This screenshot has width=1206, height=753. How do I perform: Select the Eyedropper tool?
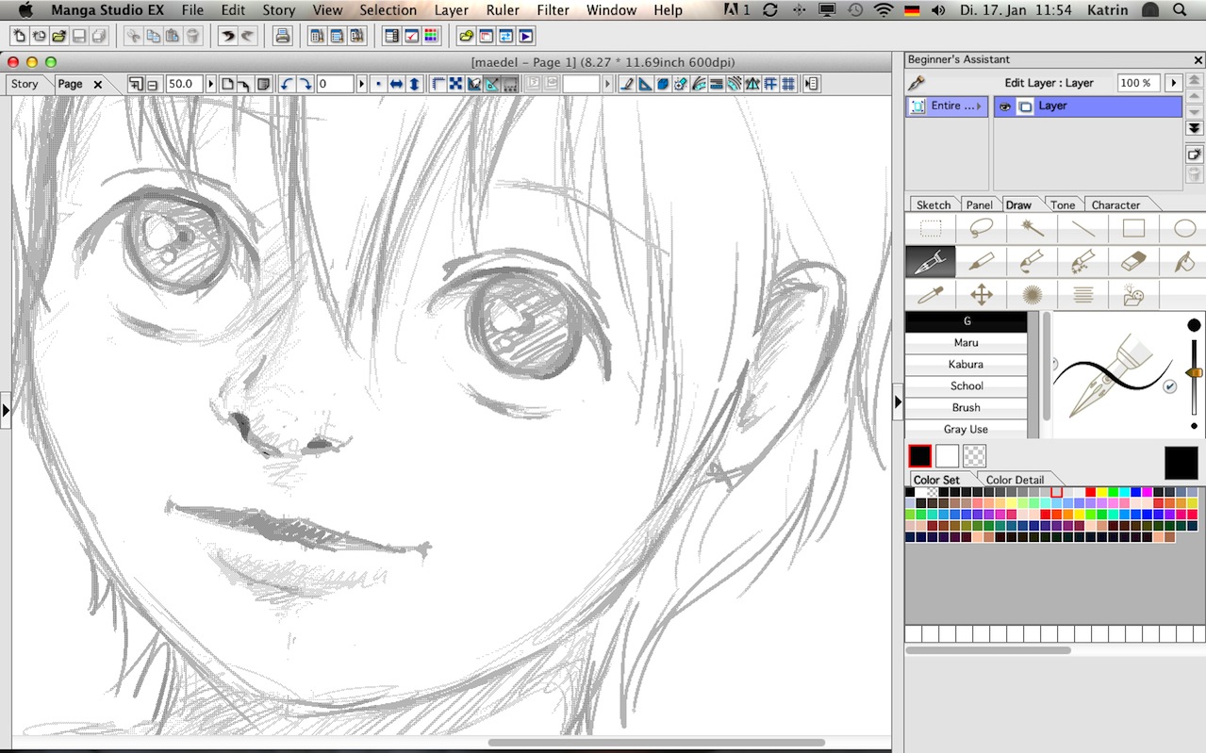point(931,295)
